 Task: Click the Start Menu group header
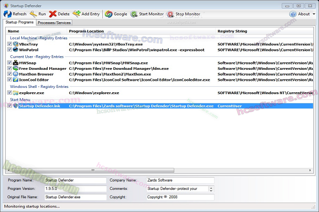[x=20, y=100]
